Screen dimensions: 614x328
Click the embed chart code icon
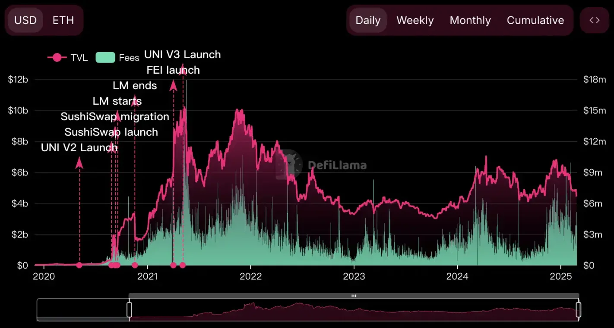pyautogui.click(x=595, y=20)
